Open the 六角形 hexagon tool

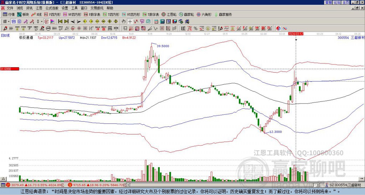(204, 14)
